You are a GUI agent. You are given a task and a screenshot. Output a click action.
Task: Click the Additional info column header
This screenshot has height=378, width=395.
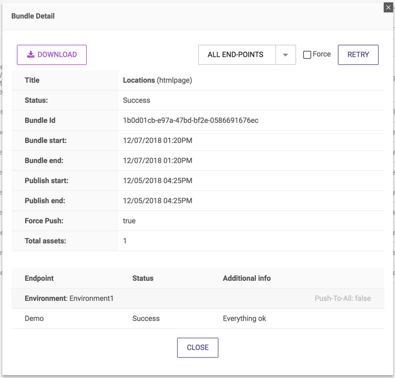(x=247, y=278)
